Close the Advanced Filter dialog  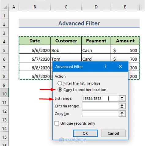[x=120, y=66]
